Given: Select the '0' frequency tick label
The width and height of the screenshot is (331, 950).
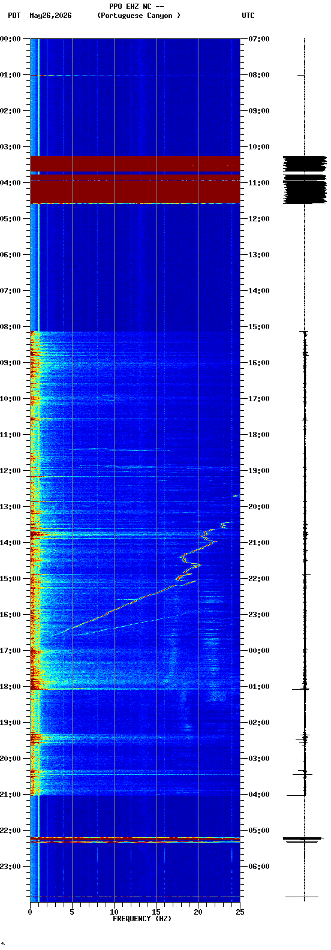Looking at the screenshot, I should pyautogui.click(x=30, y=912).
